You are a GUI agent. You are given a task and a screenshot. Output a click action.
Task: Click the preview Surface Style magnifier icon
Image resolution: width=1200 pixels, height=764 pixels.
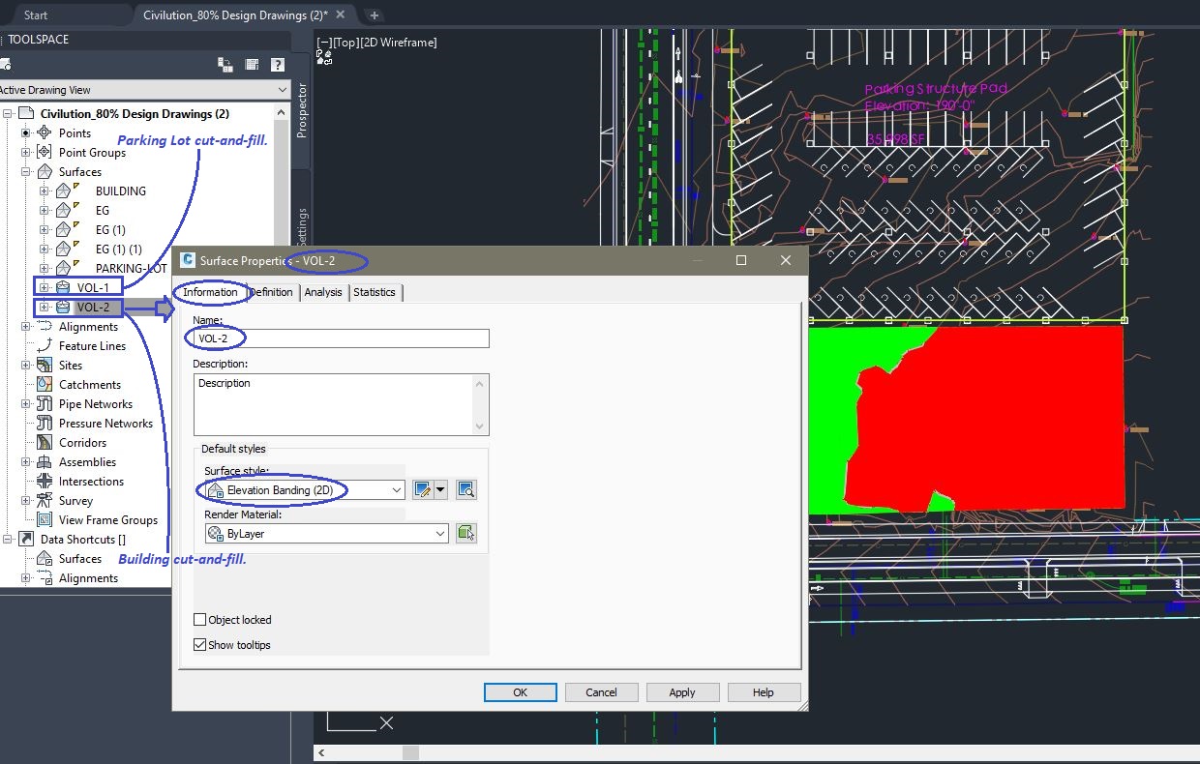click(x=465, y=489)
